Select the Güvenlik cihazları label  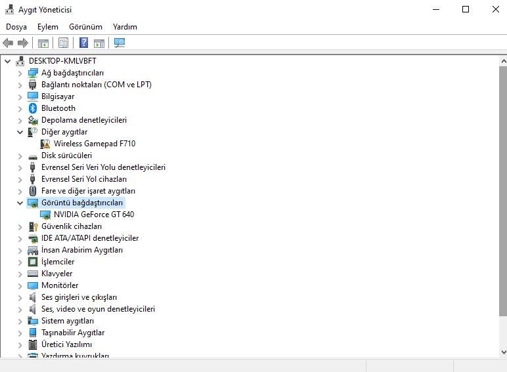[x=72, y=226]
